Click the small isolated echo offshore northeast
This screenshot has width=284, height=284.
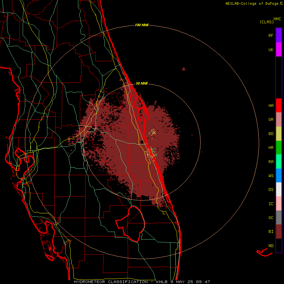pos(184,69)
